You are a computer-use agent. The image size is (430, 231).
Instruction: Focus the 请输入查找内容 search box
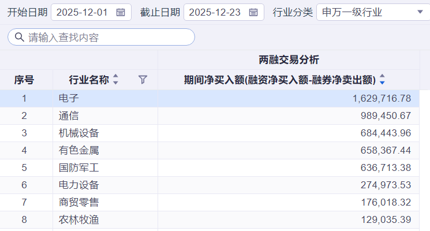point(101,37)
